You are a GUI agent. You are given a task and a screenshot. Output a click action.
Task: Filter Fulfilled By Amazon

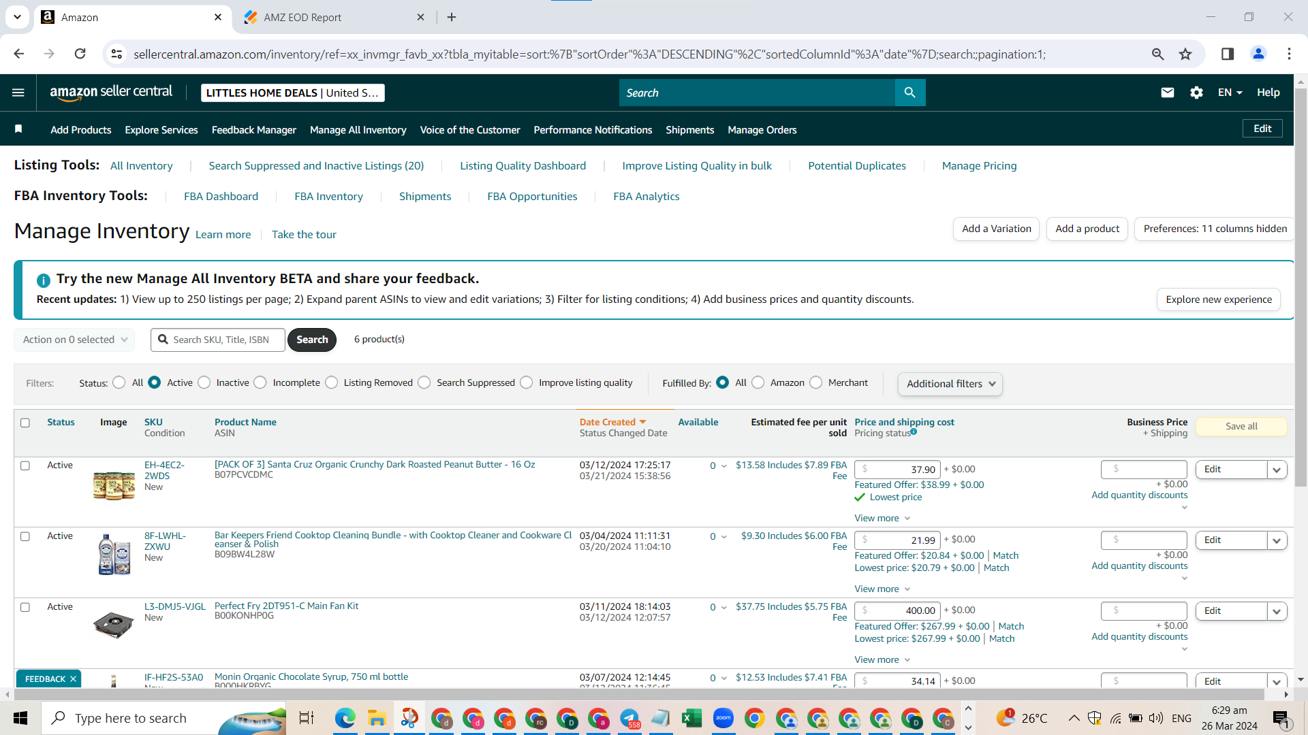758,382
